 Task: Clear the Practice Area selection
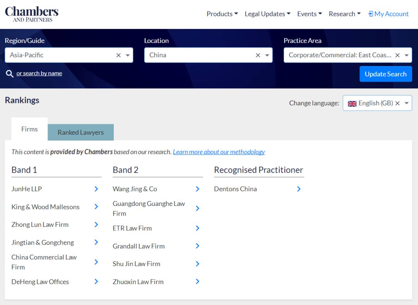coord(397,55)
